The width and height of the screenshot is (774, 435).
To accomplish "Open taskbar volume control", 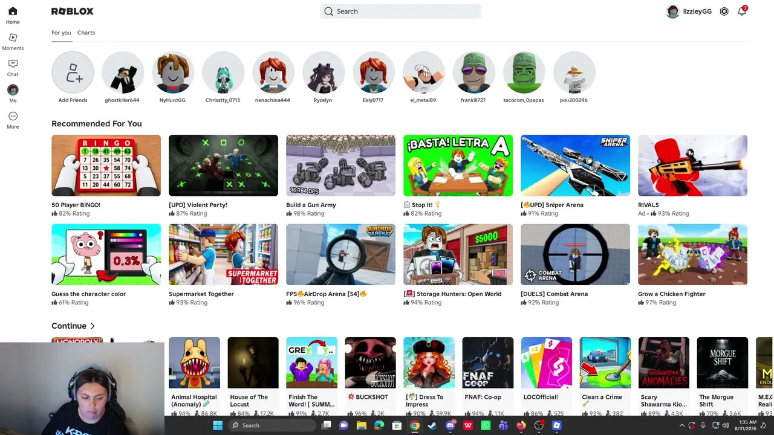I will [725, 425].
